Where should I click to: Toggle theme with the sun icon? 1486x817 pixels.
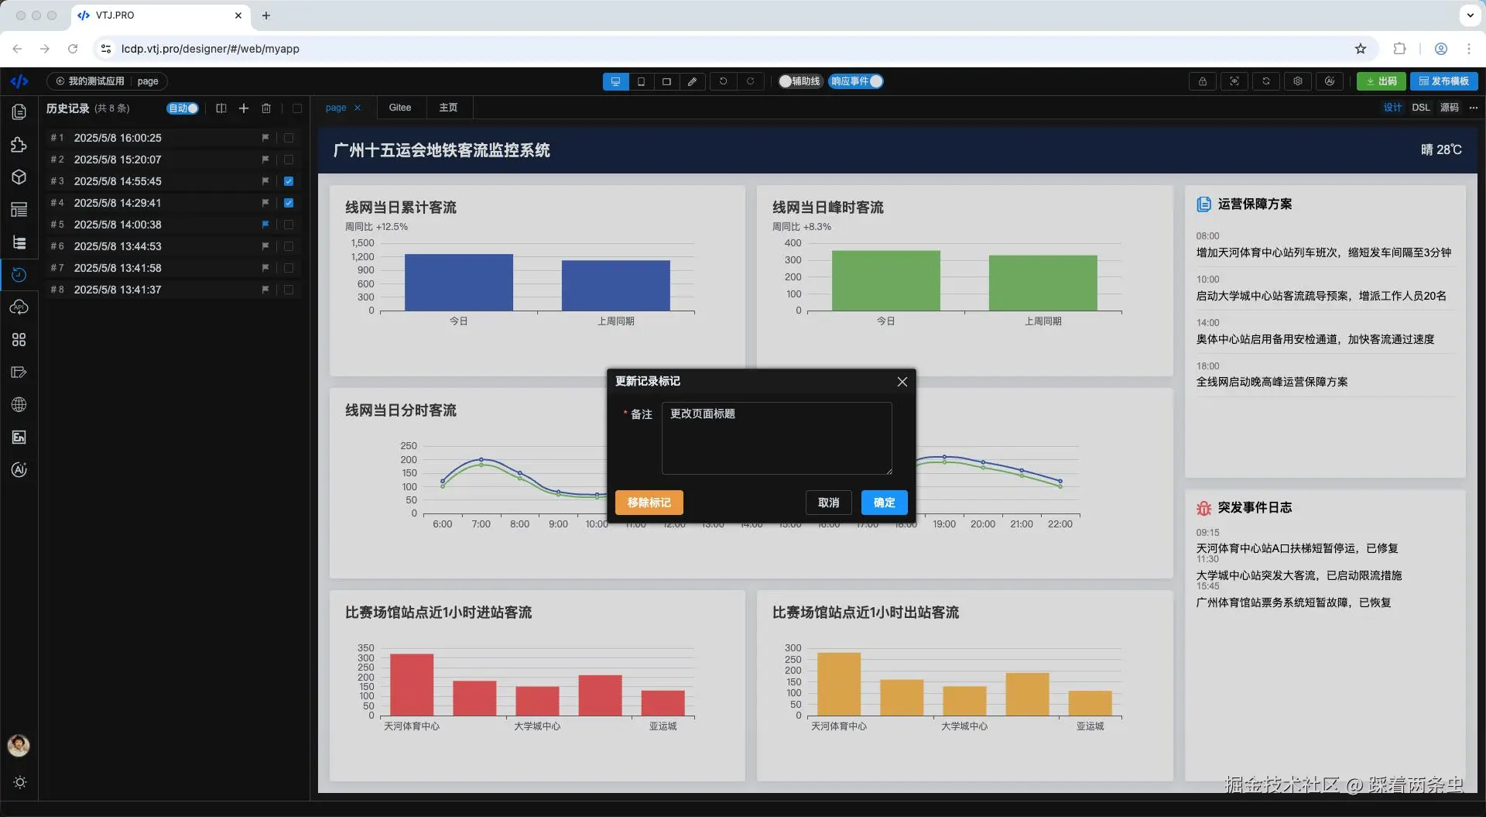tap(20, 782)
